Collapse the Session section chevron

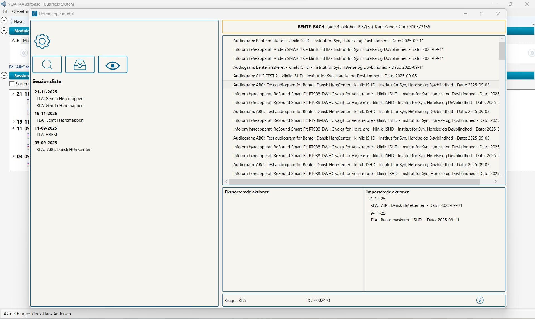click(4, 75)
